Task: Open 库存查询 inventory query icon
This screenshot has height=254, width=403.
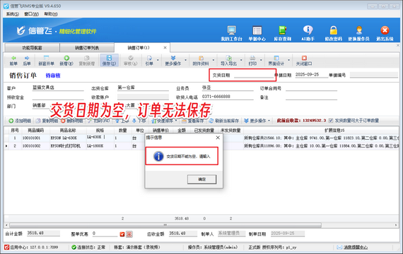Action: tap(283, 30)
